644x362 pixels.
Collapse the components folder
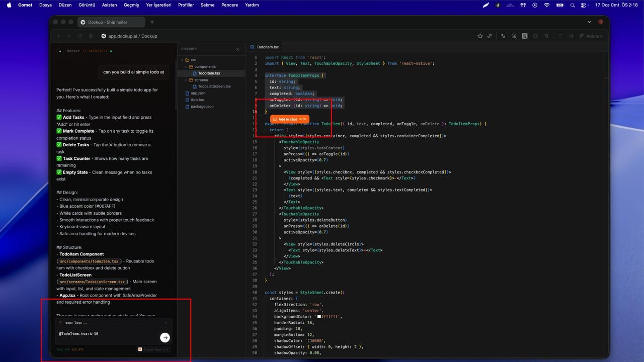coord(186,66)
